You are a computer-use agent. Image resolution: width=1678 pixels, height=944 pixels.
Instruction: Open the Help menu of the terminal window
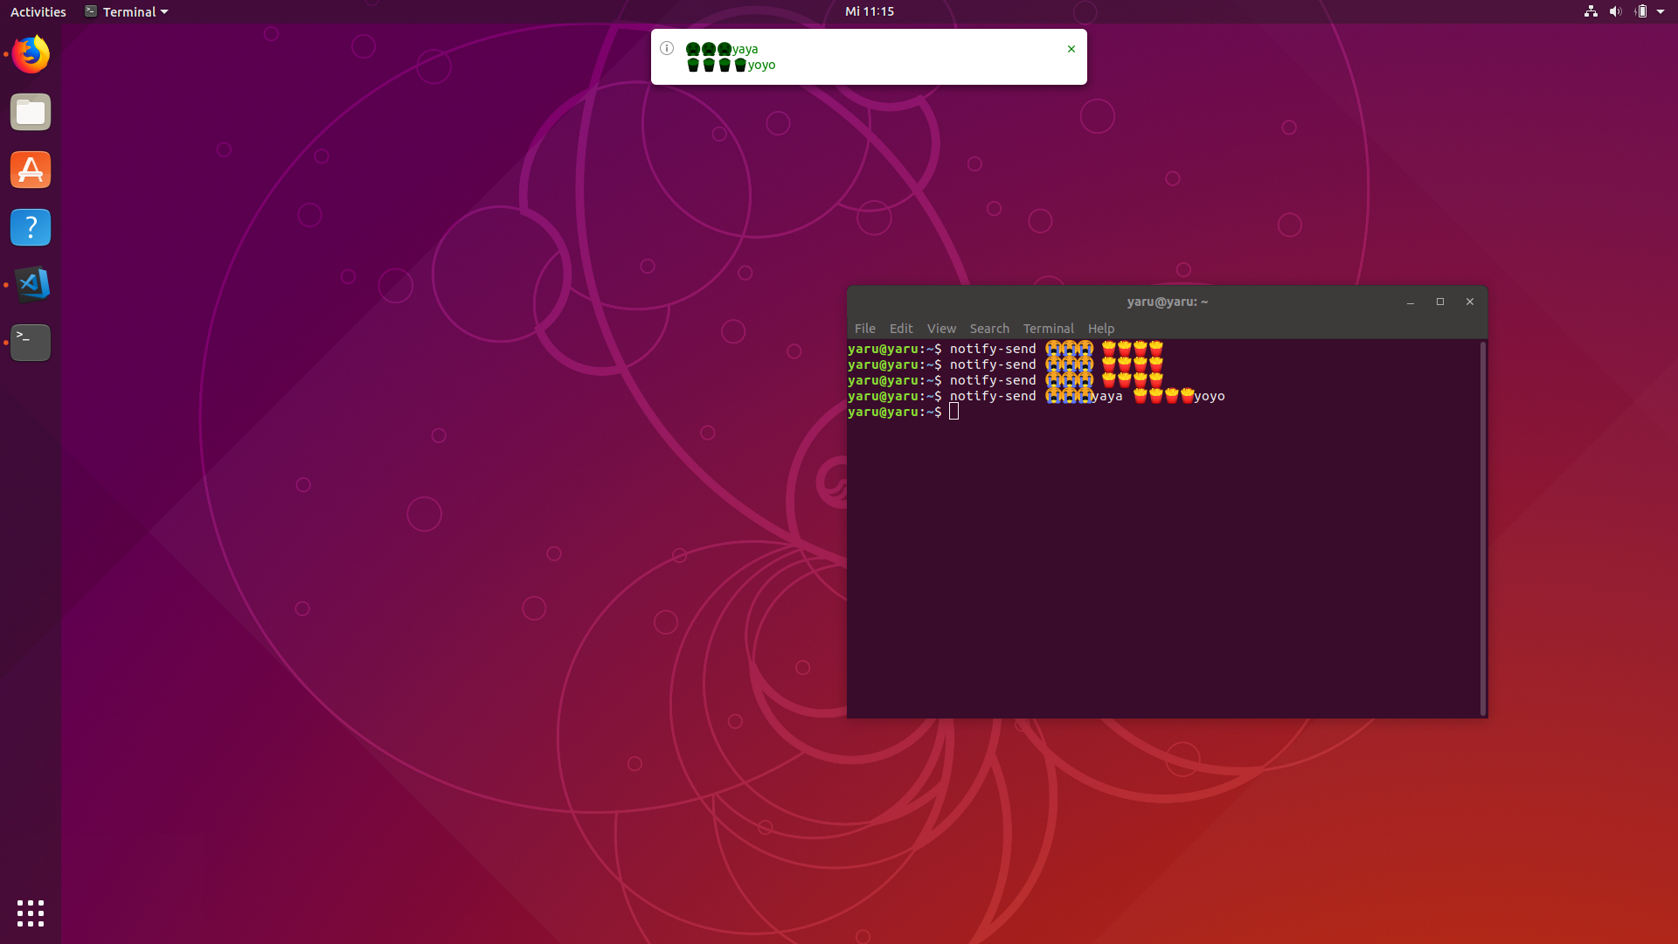(x=1100, y=328)
